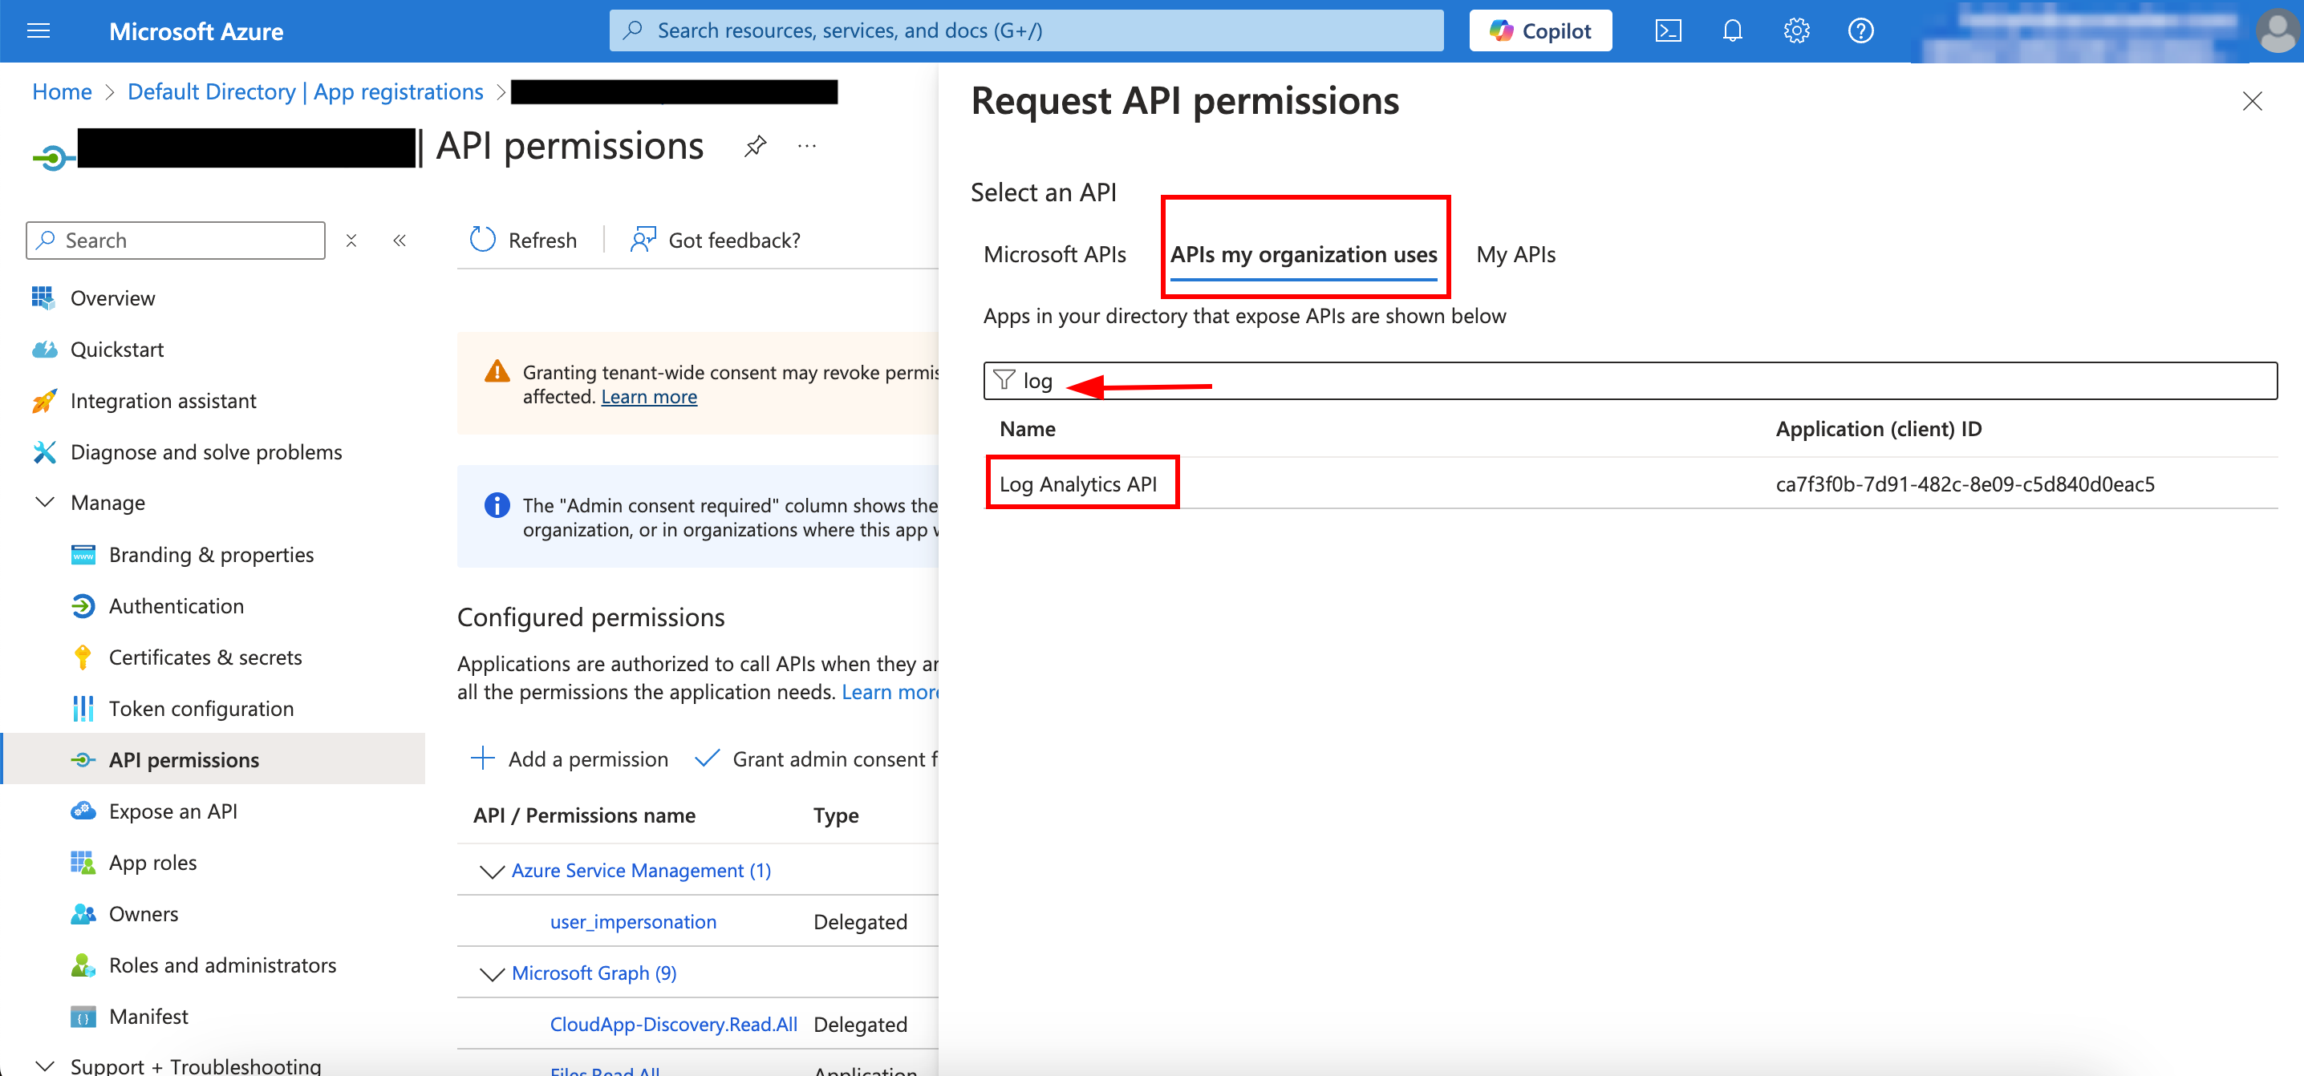Open Quickstart in the sidebar
The height and width of the screenshot is (1076, 2304).
coord(117,350)
